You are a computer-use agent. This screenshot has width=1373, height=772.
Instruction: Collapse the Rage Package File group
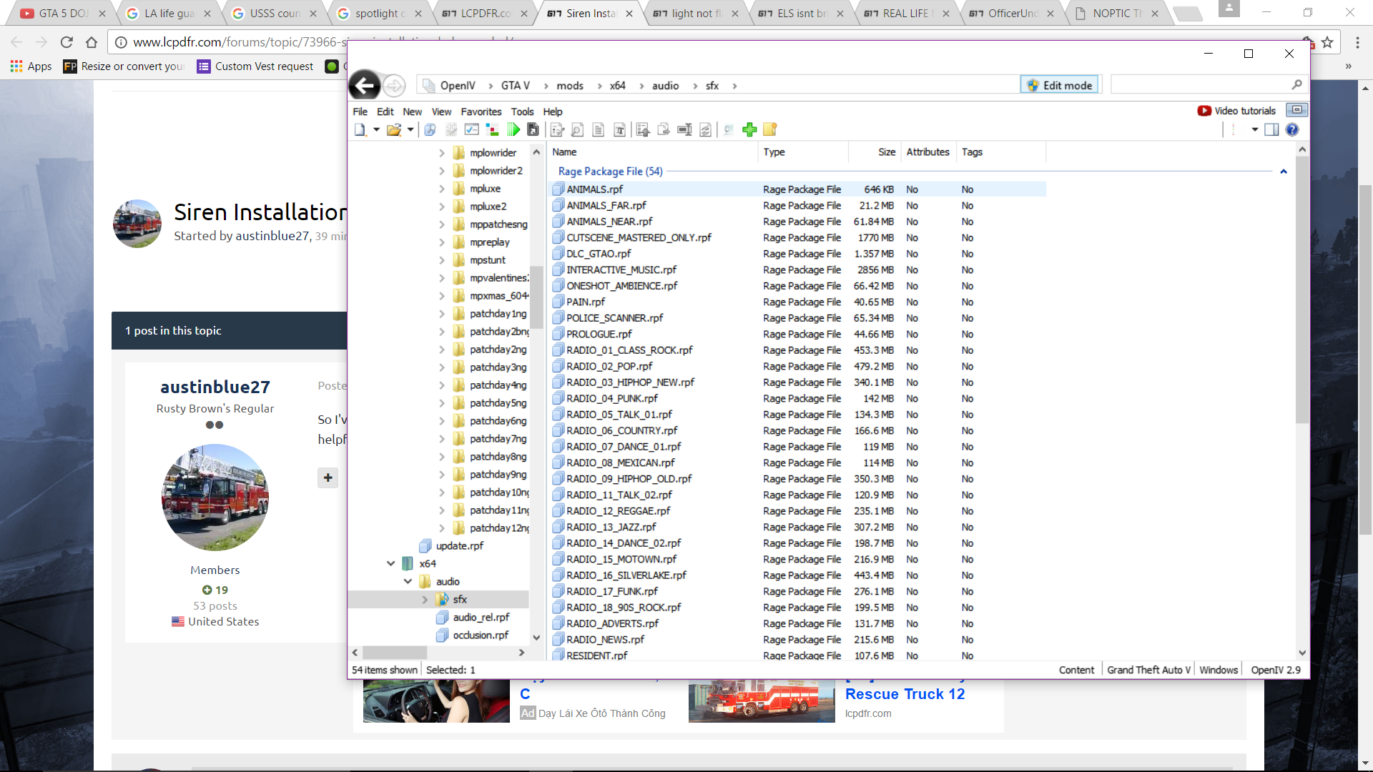[x=1284, y=172]
